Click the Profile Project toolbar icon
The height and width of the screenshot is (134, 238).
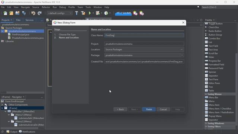pyautogui.click(x=106, y=13)
